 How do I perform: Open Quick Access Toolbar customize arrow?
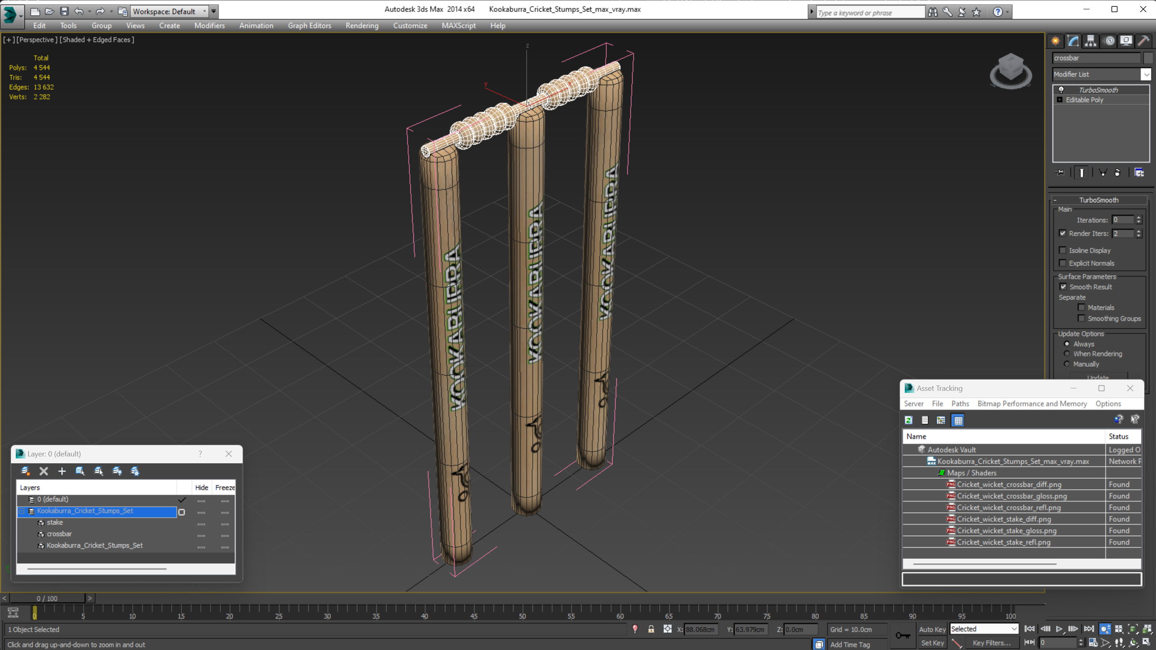[214, 11]
